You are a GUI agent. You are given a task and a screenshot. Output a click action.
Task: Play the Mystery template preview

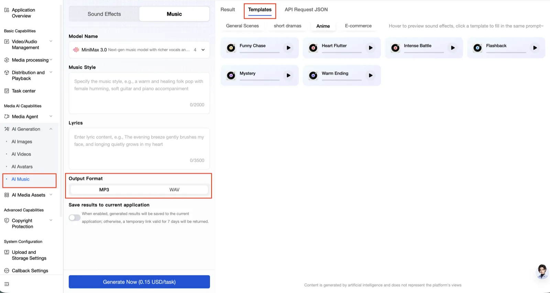[x=288, y=75]
